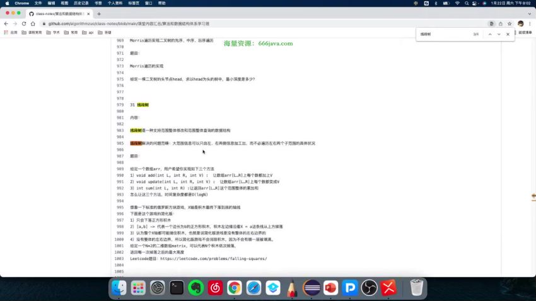Open the 书签 menu in menu bar
This screenshot has width=536, height=301.
[x=98, y=3]
